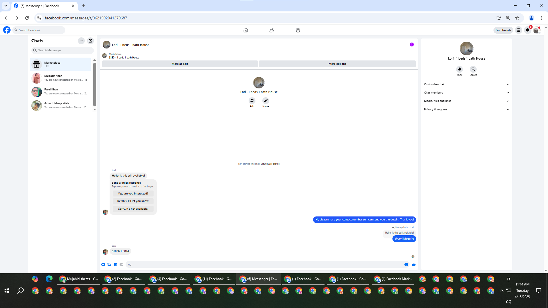The image size is (548, 308).
Task: Open Facebook notifications bell
Action: pyautogui.click(x=527, y=30)
